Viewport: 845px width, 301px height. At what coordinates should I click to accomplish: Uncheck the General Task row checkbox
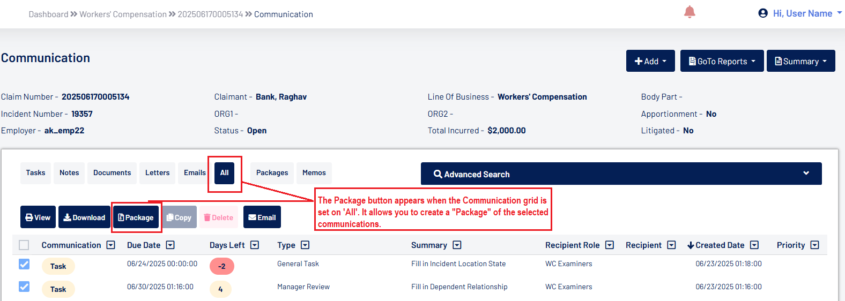pyautogui.click(x=24, y=264)
